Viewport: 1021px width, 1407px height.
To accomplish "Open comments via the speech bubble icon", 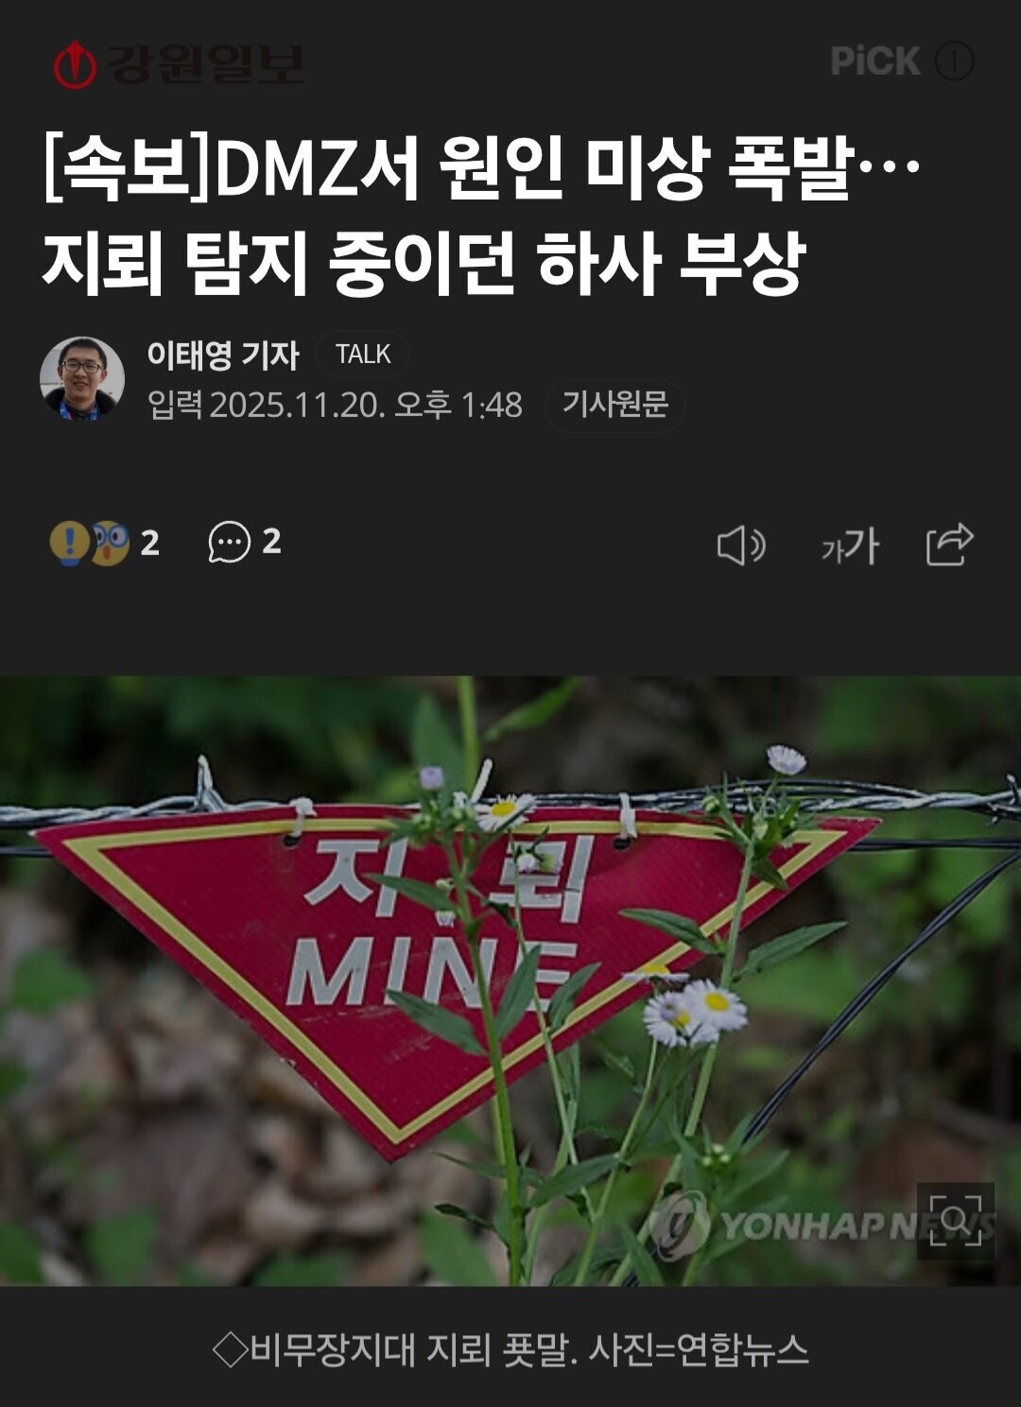I will (229, 543).
